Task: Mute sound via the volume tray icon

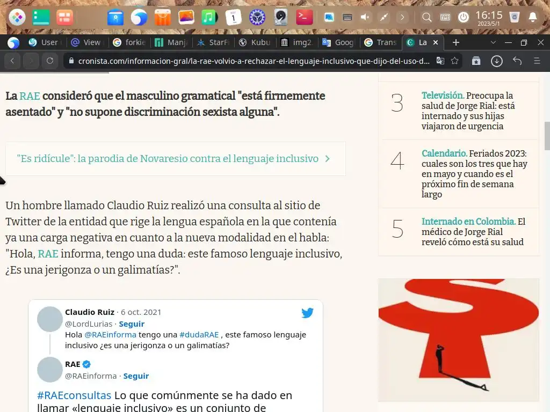Action: tap(365, 17)
